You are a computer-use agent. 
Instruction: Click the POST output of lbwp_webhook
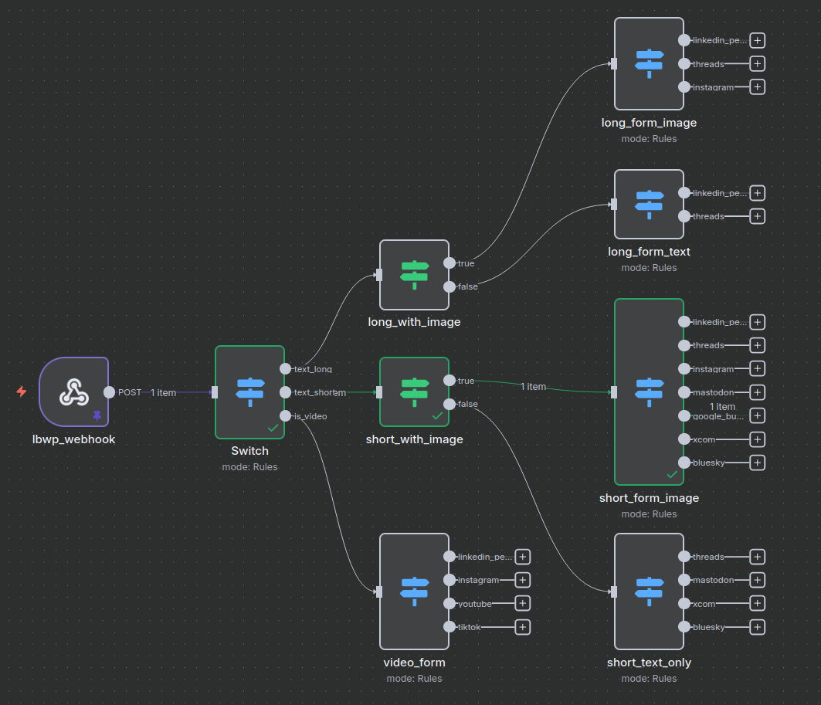click(110, 392)
